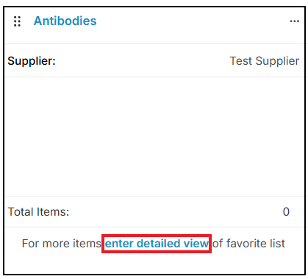The height and width of the screenshot is (279, 308).
Task: Click the six-dot drag handle icon
Action: click(x=17, y=21)
